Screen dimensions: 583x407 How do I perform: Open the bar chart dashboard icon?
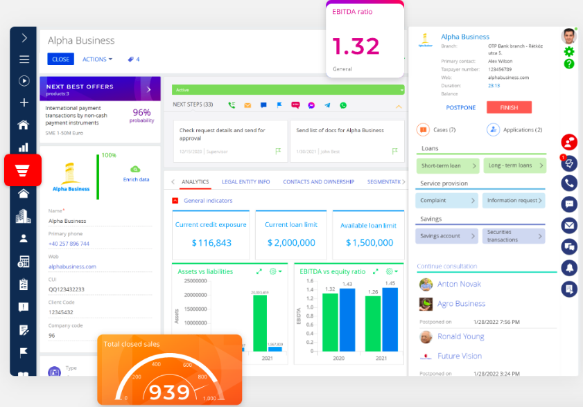click(24, 147)
